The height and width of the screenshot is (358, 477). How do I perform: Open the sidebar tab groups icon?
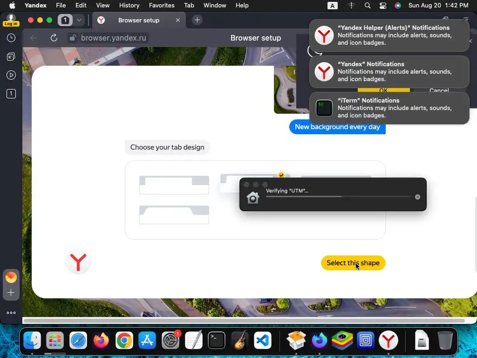(x=11, y=56)
